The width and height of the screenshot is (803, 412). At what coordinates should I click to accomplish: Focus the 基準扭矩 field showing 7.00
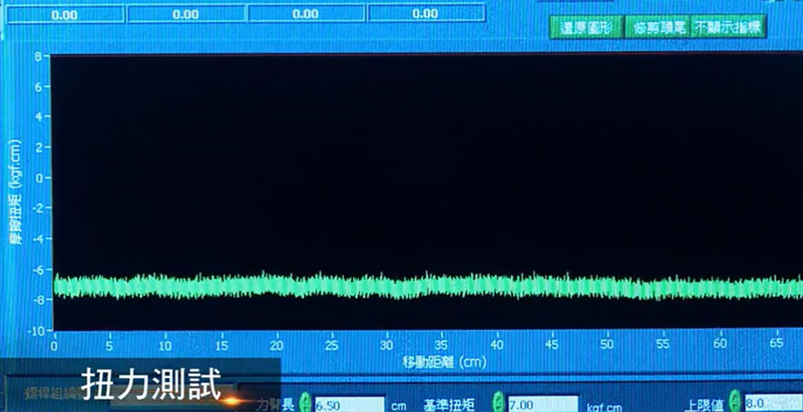(x=542, y=405)
